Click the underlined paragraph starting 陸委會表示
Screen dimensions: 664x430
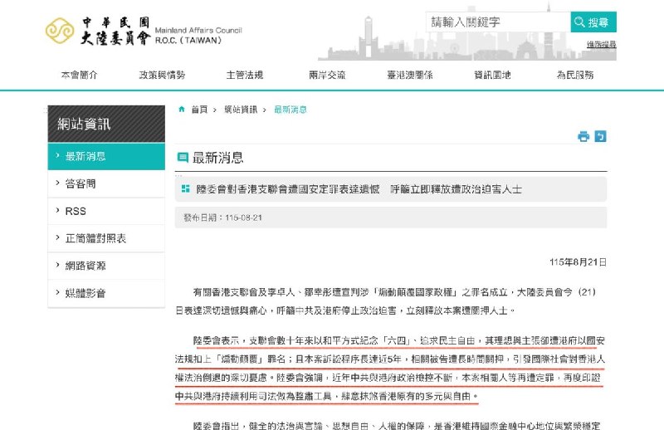tap(390, 369)
